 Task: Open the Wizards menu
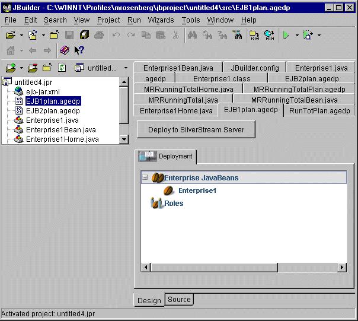(x=161, y=20)
